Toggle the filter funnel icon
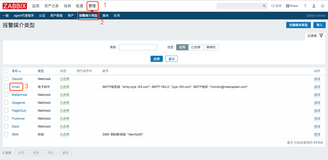The image size is (328, 160). pos(321,36)
